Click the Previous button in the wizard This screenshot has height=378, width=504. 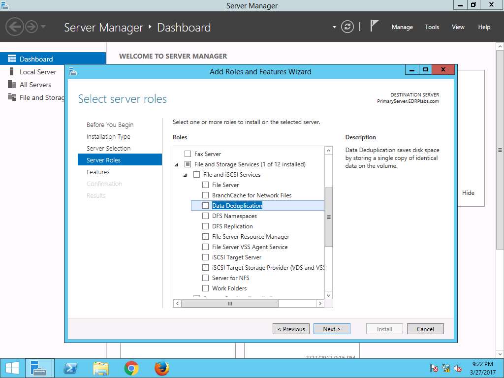pos(291,329)
